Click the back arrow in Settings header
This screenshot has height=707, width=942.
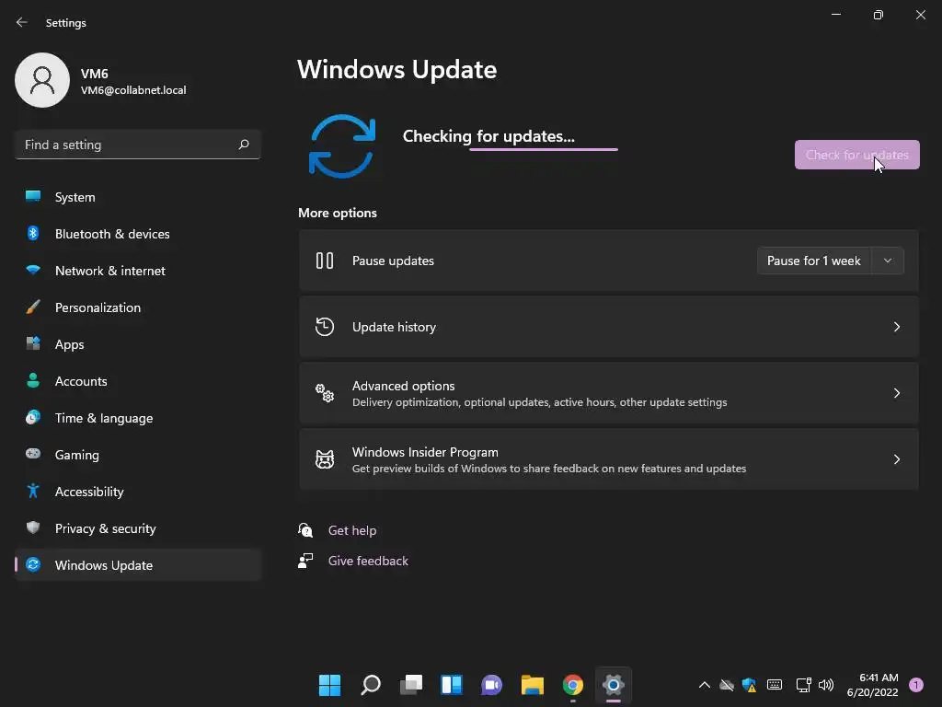22,22
